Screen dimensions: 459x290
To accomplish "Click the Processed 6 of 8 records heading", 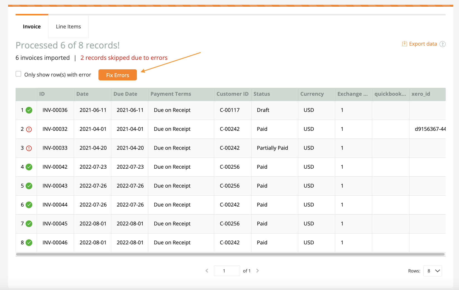I will [x=68, y=45].
